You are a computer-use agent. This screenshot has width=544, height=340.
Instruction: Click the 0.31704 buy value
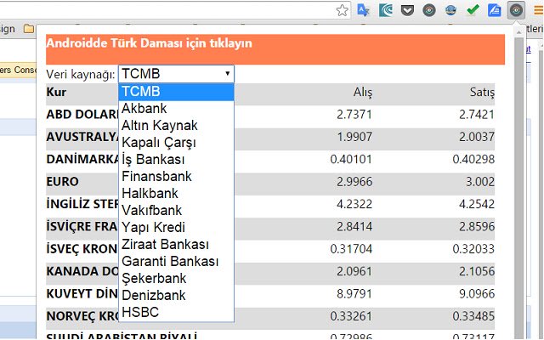point(351,249)
